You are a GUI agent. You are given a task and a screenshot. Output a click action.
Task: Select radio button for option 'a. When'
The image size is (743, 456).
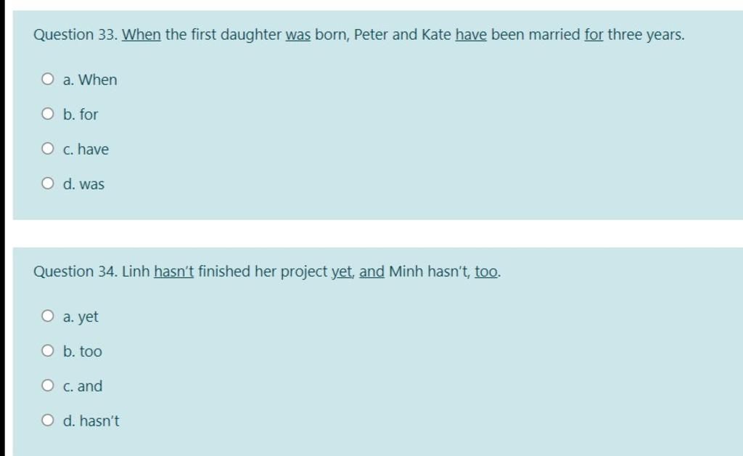point(47,78)
